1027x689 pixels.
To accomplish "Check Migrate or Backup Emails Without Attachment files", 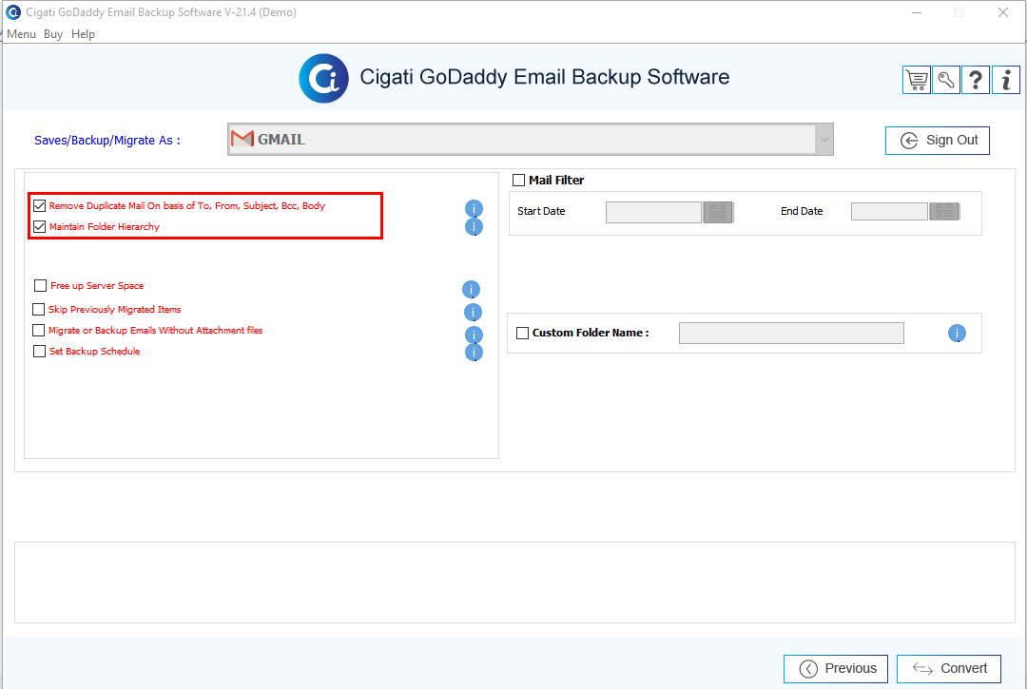I will (39, 330).
